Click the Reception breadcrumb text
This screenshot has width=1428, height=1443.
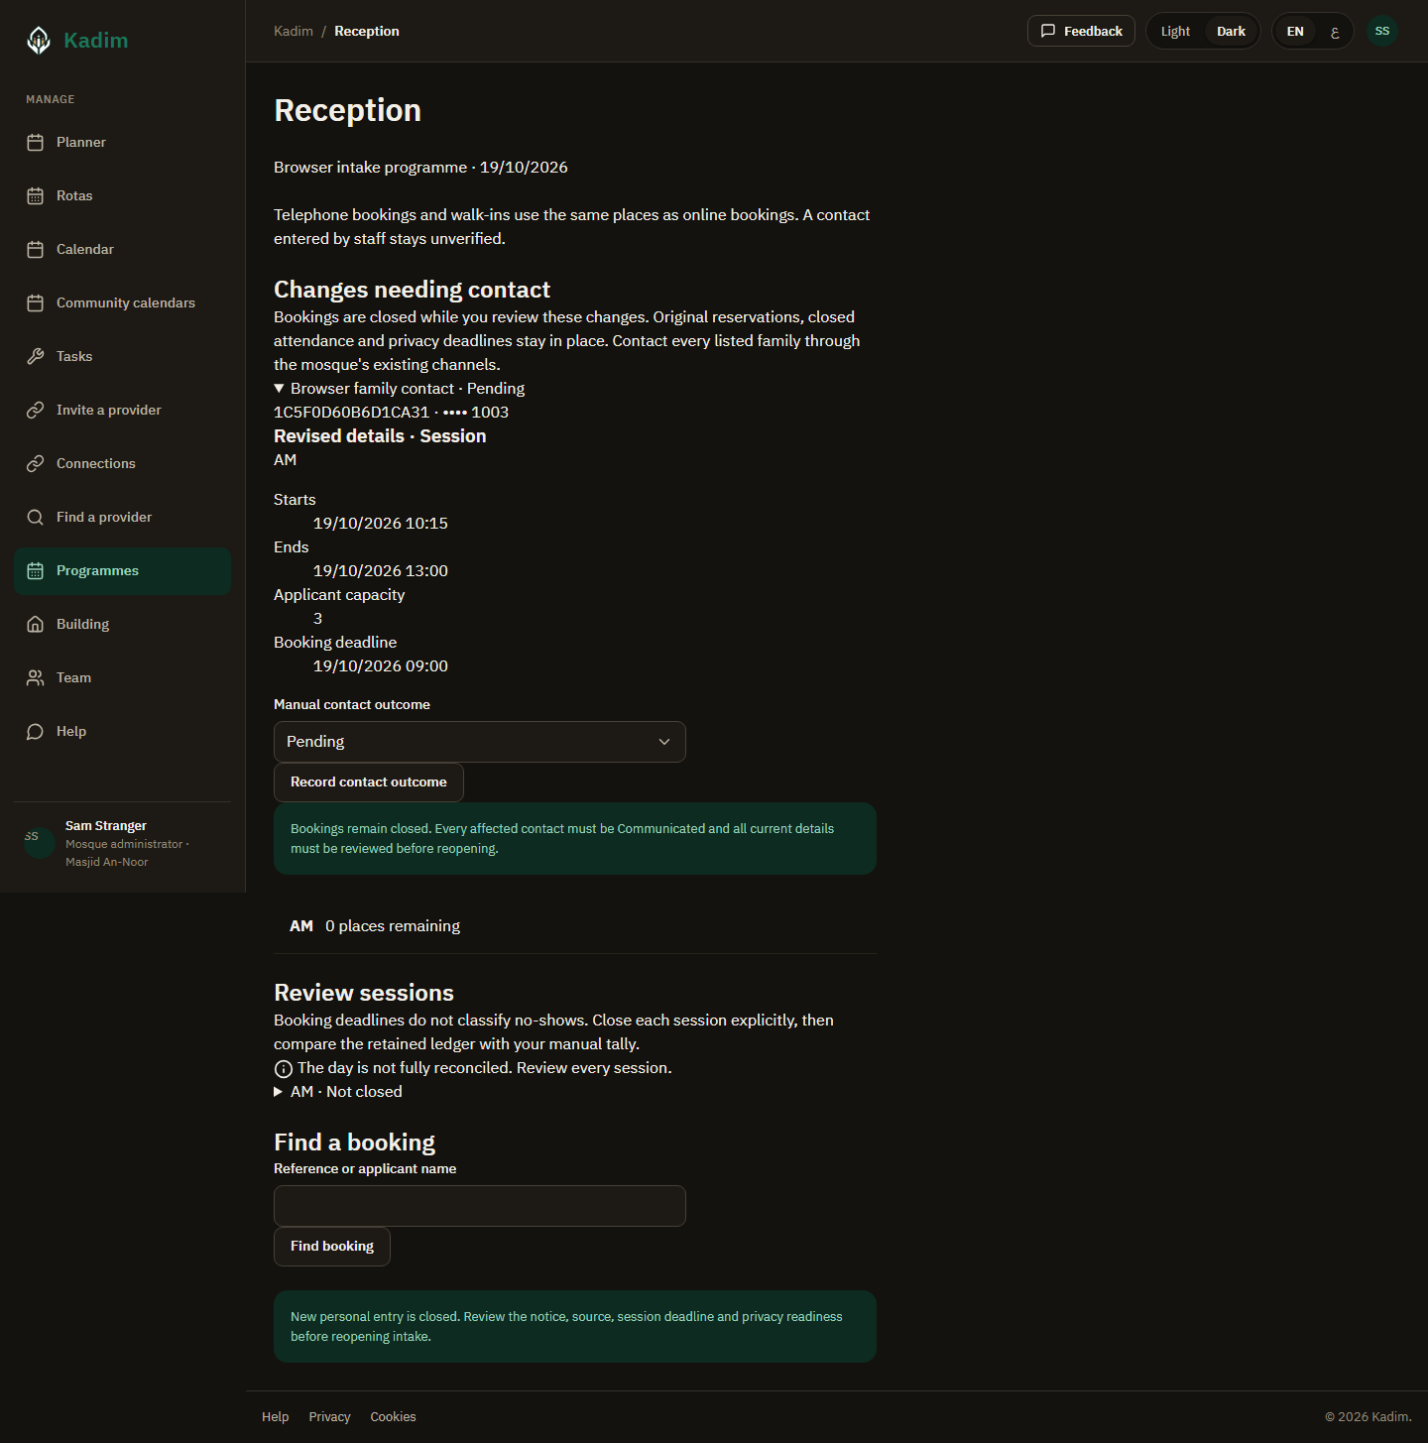(x=367, y=31)
